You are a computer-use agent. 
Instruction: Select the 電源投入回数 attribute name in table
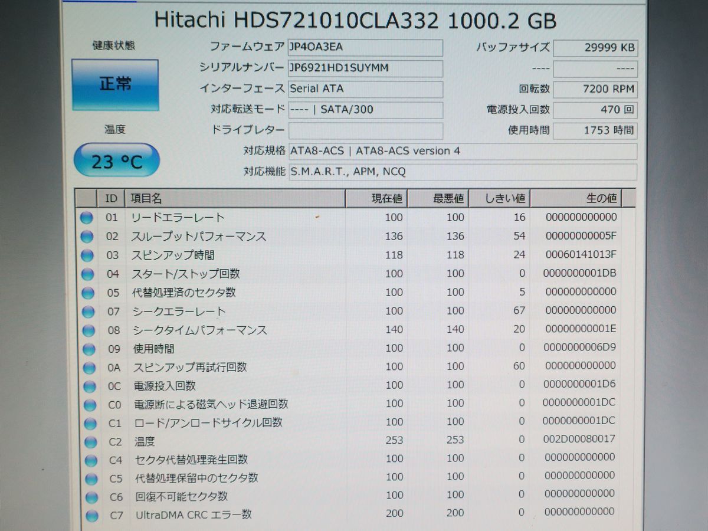[x=165, y=386]
